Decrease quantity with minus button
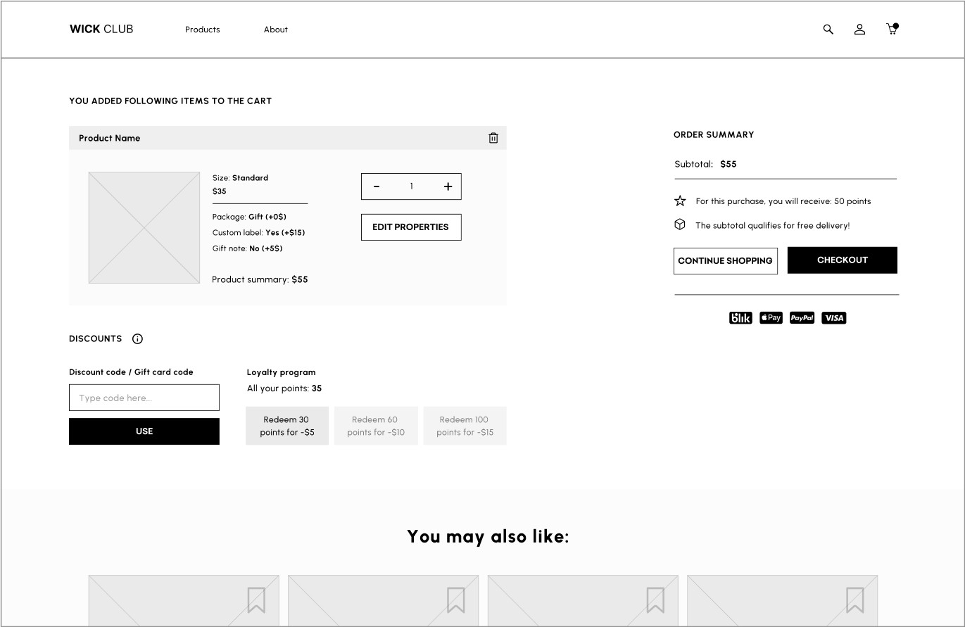965x627 pixels. pyautogui.click(x=377, y=186)
